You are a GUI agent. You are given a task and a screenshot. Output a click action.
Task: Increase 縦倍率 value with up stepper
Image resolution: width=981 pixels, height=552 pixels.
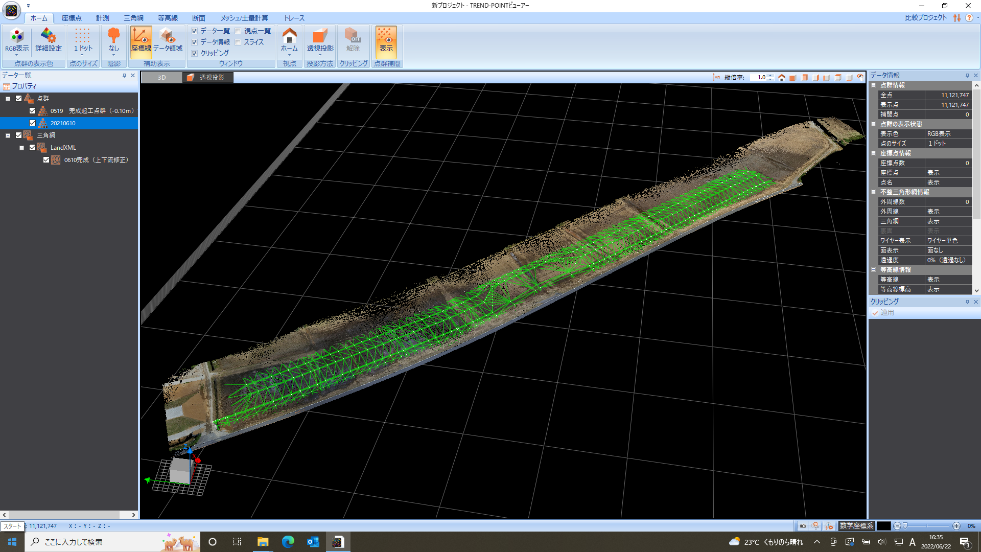(771, 75)
